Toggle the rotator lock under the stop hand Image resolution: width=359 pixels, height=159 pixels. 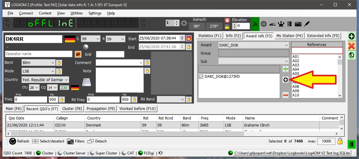coord(227,26)
